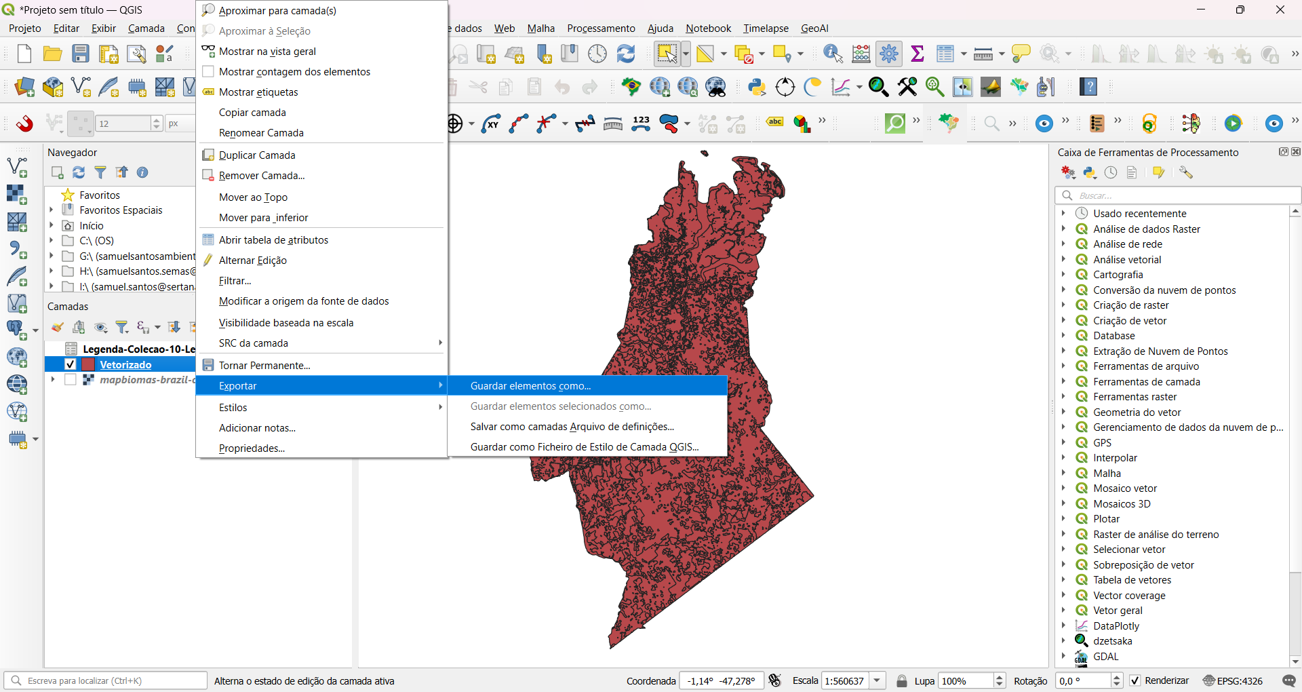Open the Field Calculator icon
This screenshot has width=1302, height=692.
coord(861,54)
